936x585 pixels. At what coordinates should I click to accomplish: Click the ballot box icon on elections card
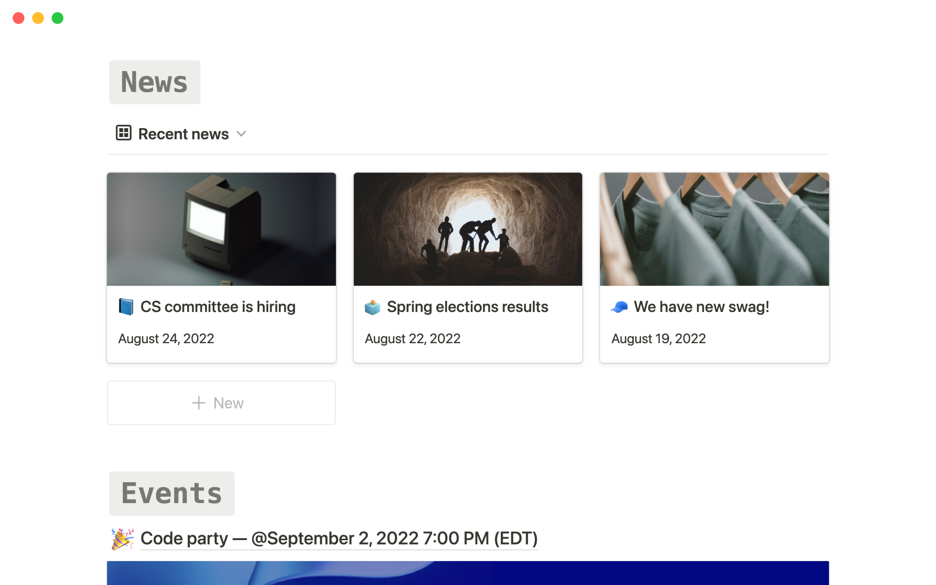(x=372, y=307)
